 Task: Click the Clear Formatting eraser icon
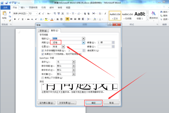55,14
